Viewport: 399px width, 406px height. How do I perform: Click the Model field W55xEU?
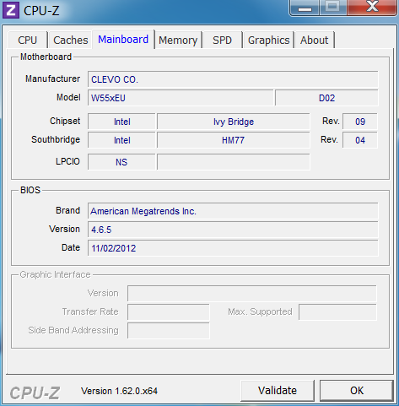tap(181, 98)
